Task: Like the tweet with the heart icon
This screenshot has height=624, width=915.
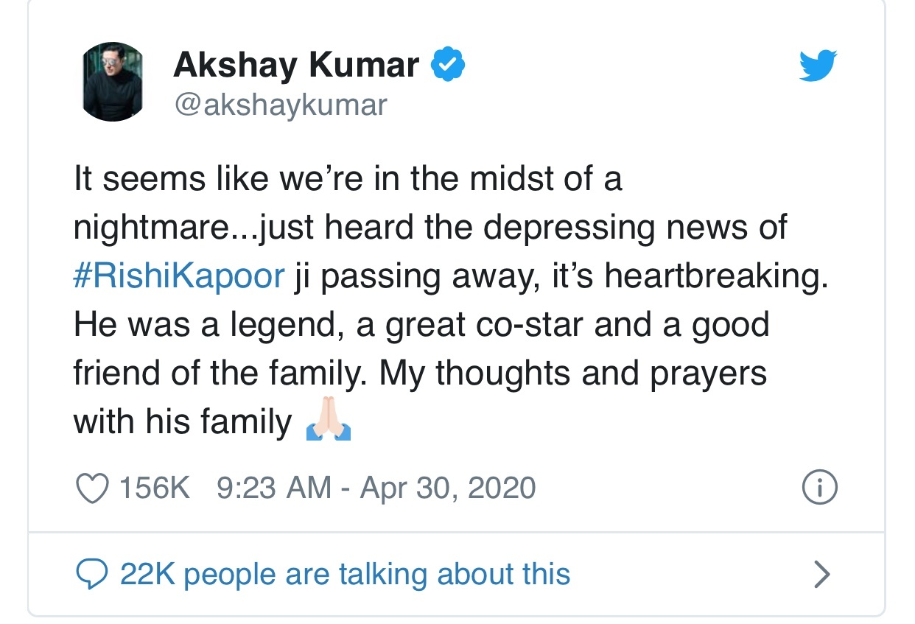Action: (93, 488)
